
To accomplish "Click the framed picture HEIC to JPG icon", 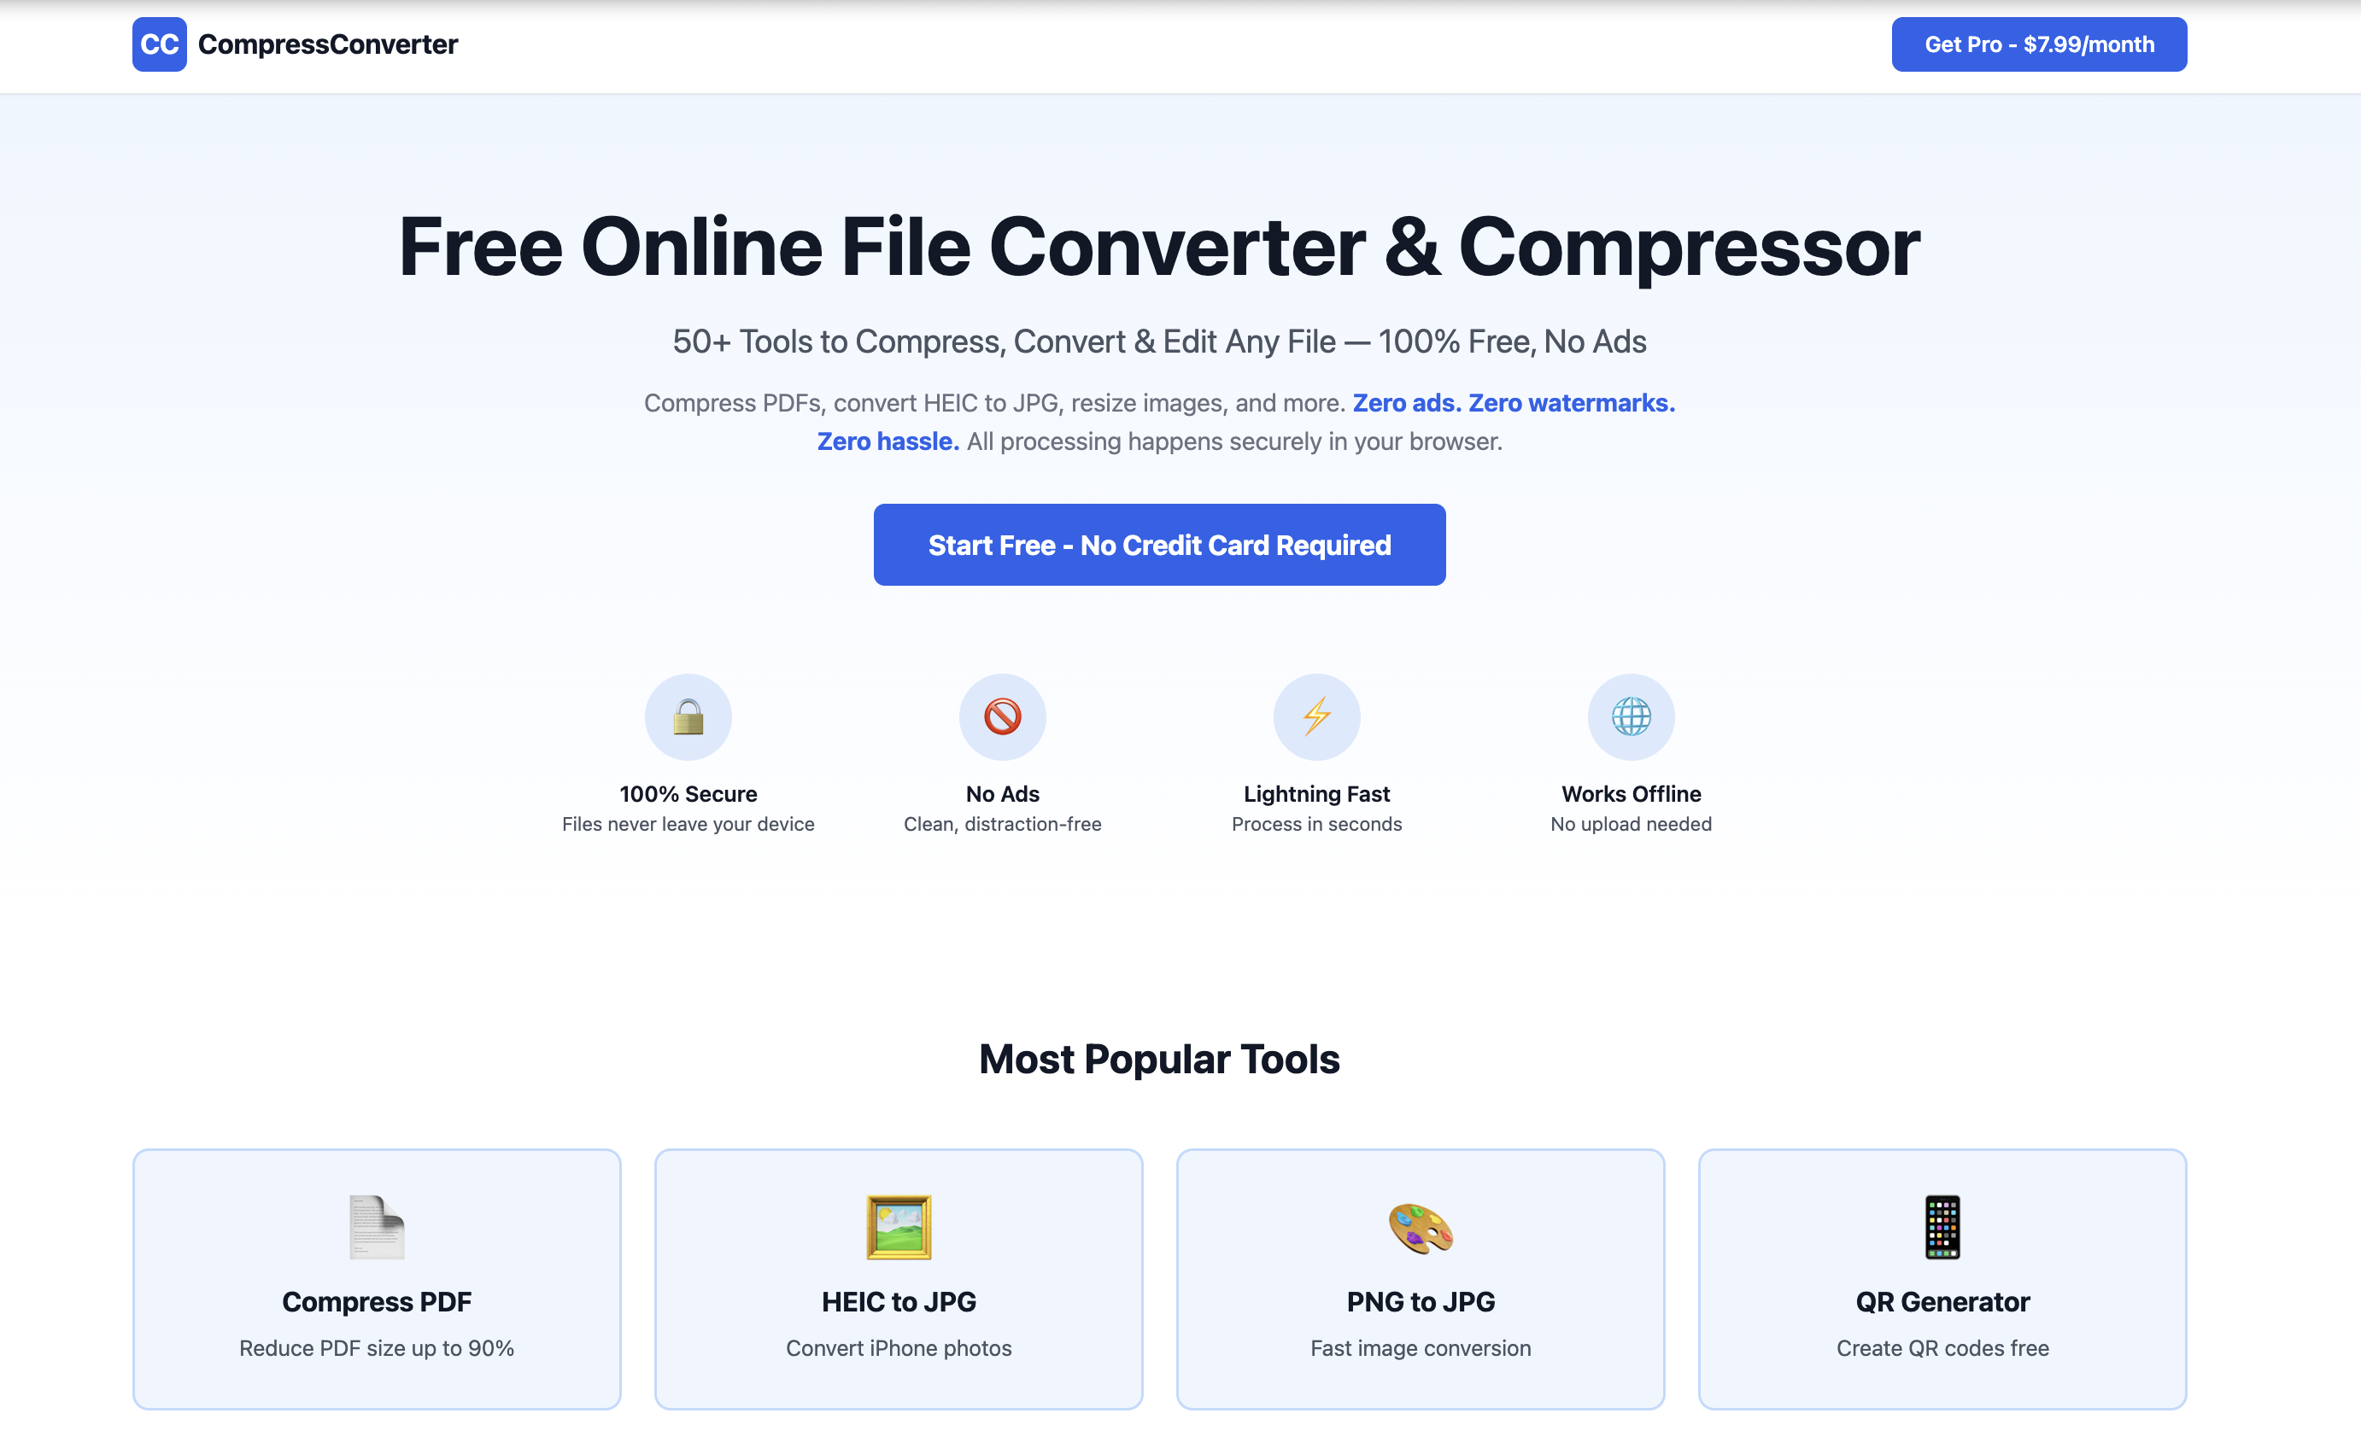I will click(x=898, y=1229).
